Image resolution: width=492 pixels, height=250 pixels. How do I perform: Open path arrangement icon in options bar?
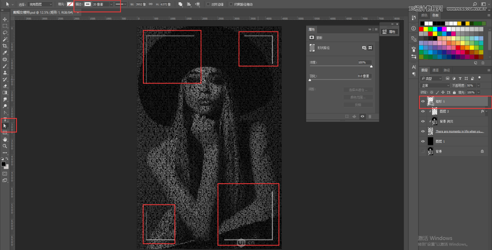tap(197, 5)
